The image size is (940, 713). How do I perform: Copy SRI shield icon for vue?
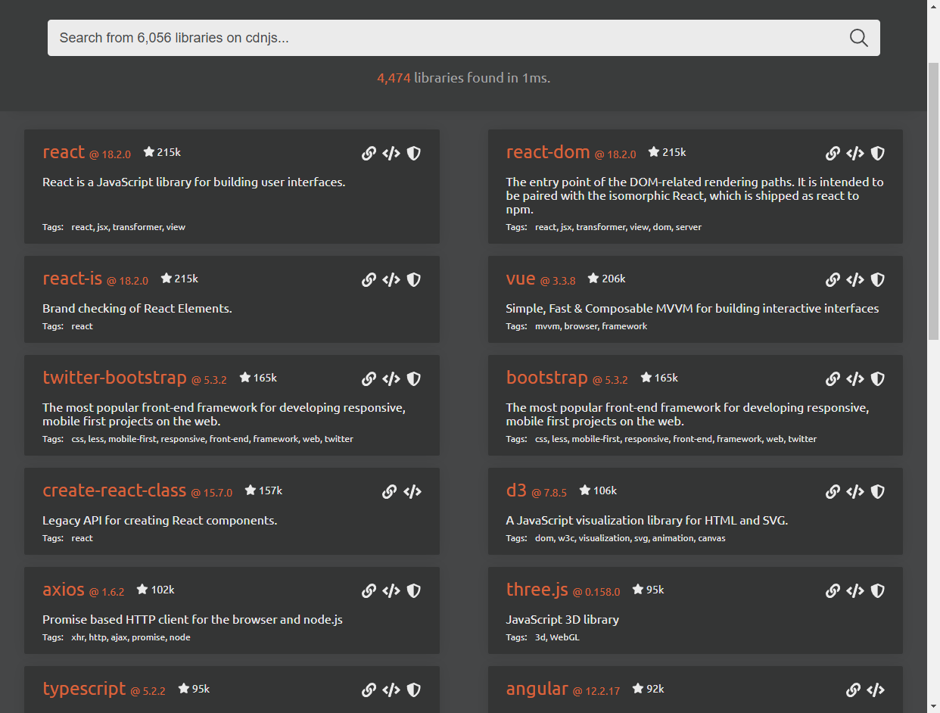(877, 280)
